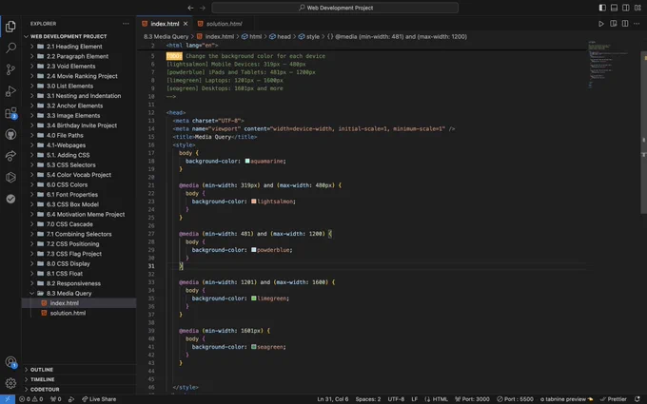
Task: Expand the OUTLINE section
Action: (79, 370)
